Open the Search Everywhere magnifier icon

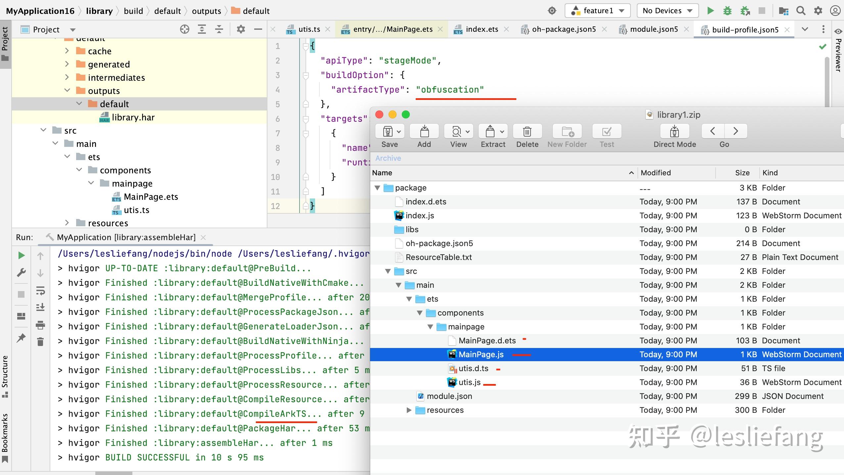click(801, 11)
